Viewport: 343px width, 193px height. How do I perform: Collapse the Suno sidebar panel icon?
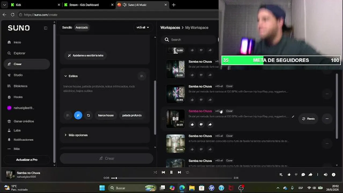pos(45,28)
